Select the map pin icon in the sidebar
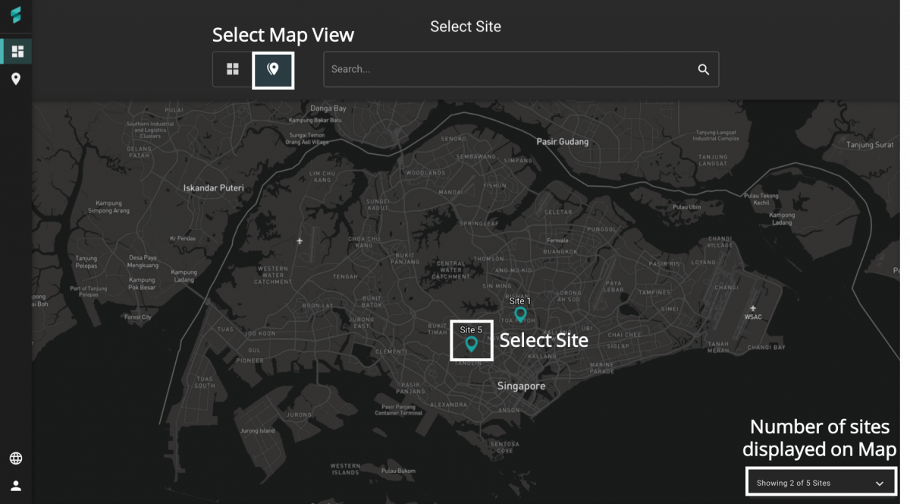Image resolution: width=910 pixels, height=504 pixels. click(15, 78)
